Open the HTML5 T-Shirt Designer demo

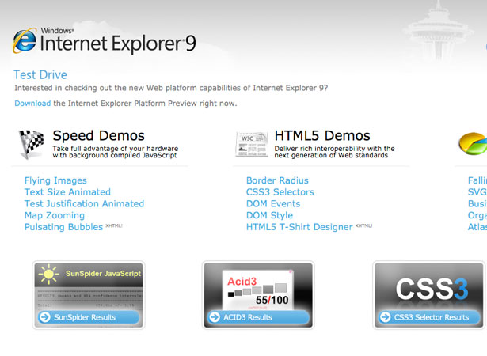click(x=299, y=227)
